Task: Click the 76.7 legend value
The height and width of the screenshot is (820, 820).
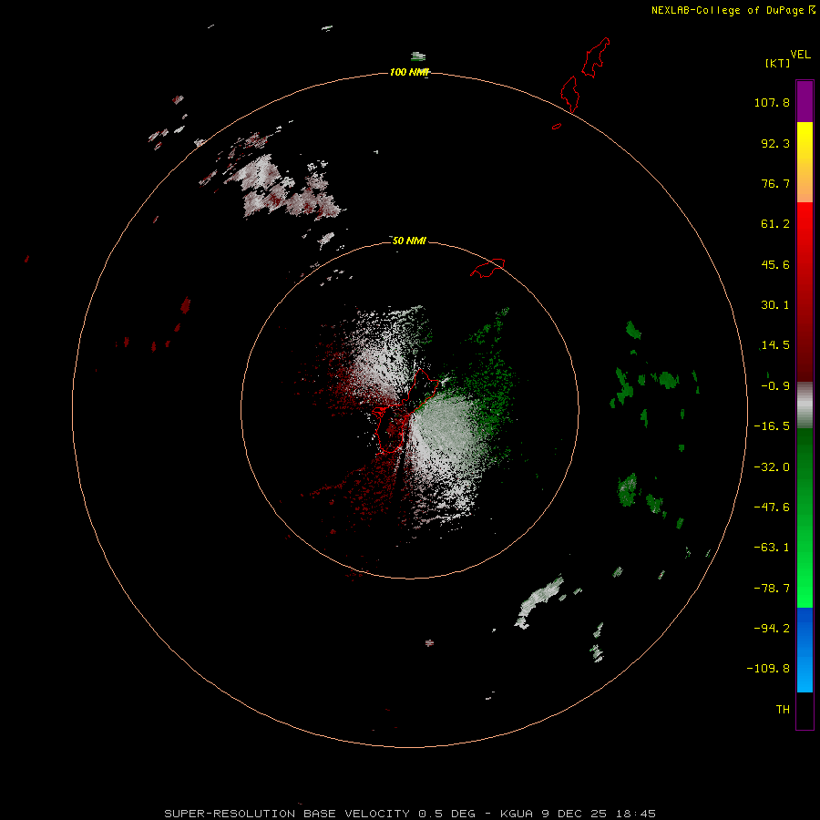Action: tap(775, 183)
